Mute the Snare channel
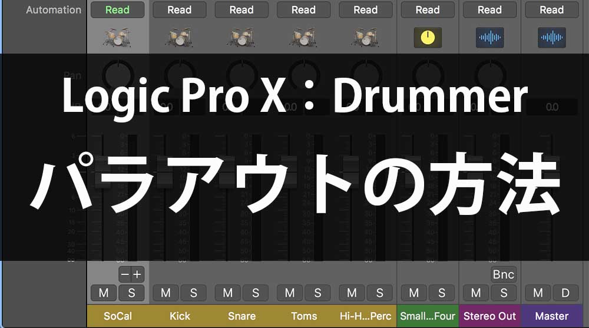 click(x=228, y=293)
